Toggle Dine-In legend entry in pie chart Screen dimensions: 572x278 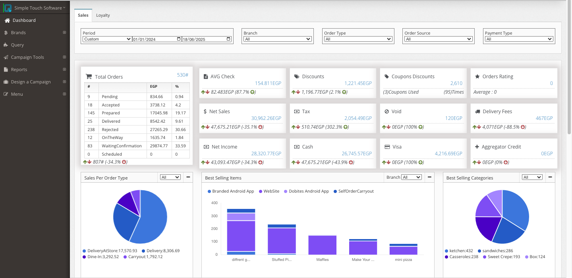click(x=102, y=257)
